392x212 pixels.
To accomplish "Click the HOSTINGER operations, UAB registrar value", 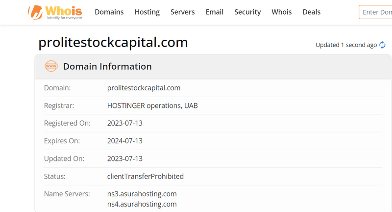I will (x=152, y=106).
